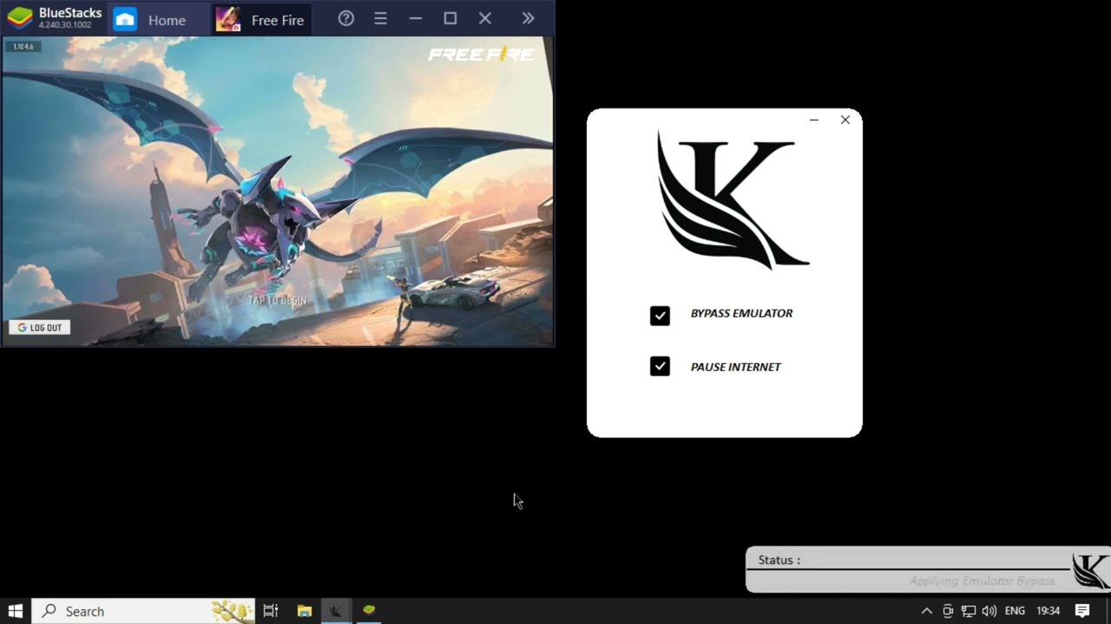Click the Free Fire version number label
This screenshot has width=1111, height=624.
23,47
